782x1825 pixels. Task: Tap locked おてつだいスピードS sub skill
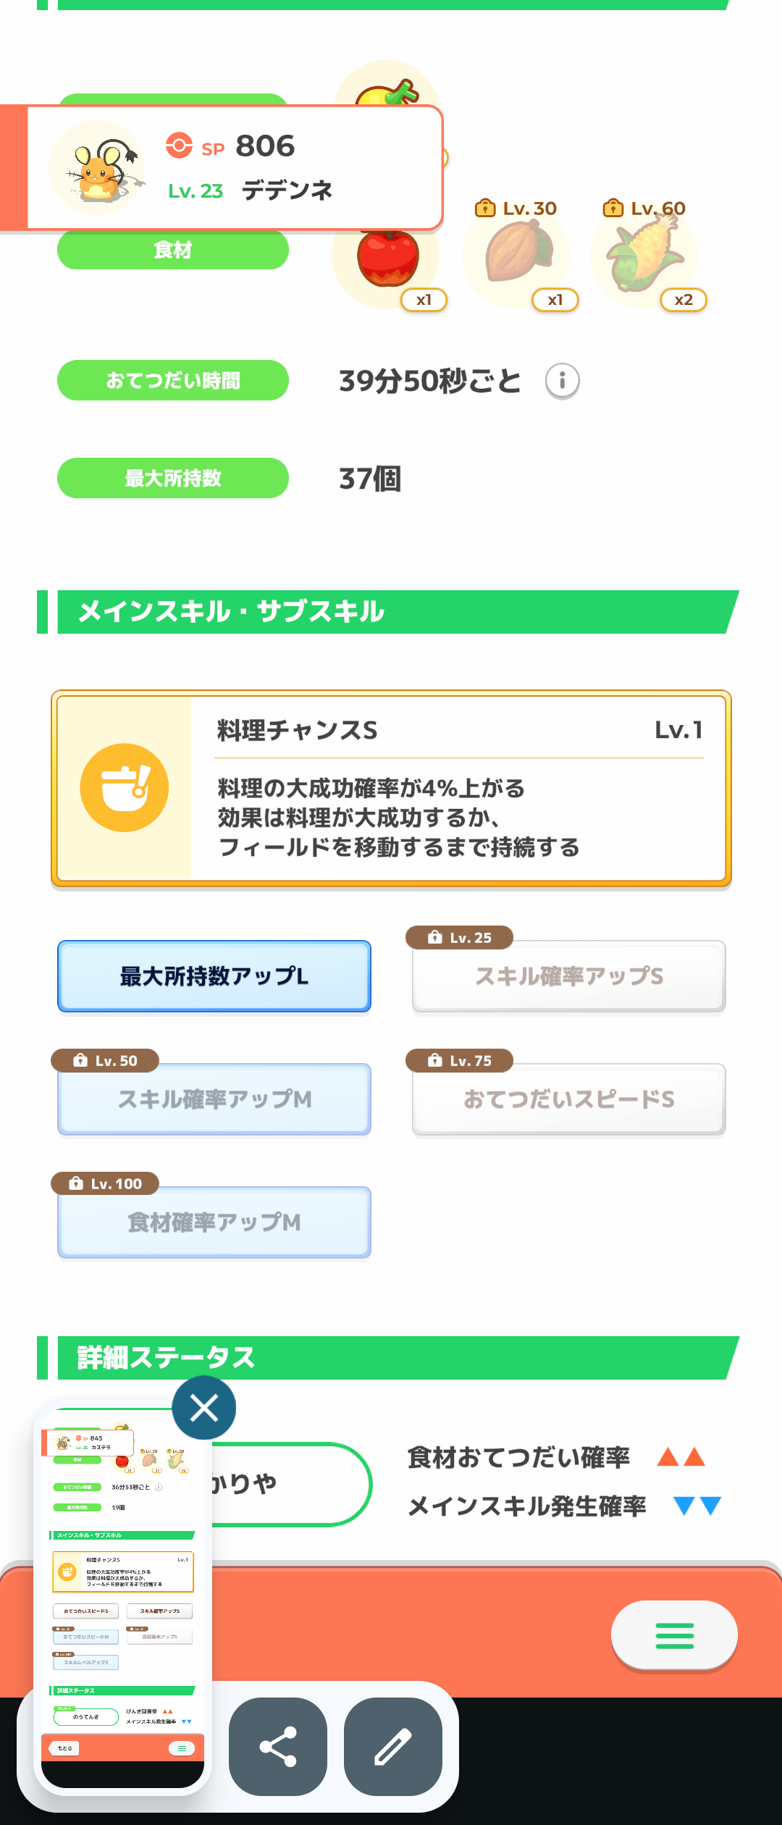pyautogui.click(x=568, y=1099)
